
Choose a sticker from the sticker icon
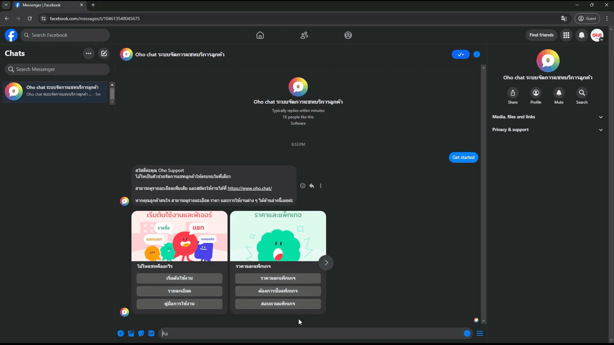(141, 333)
